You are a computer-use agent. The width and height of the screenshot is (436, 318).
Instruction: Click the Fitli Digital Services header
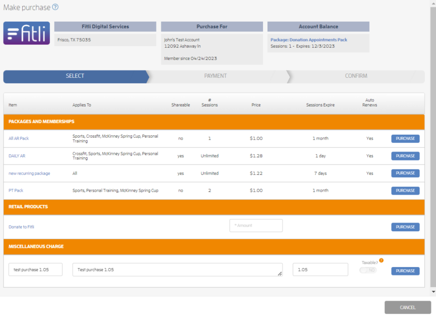pos(105,27)
